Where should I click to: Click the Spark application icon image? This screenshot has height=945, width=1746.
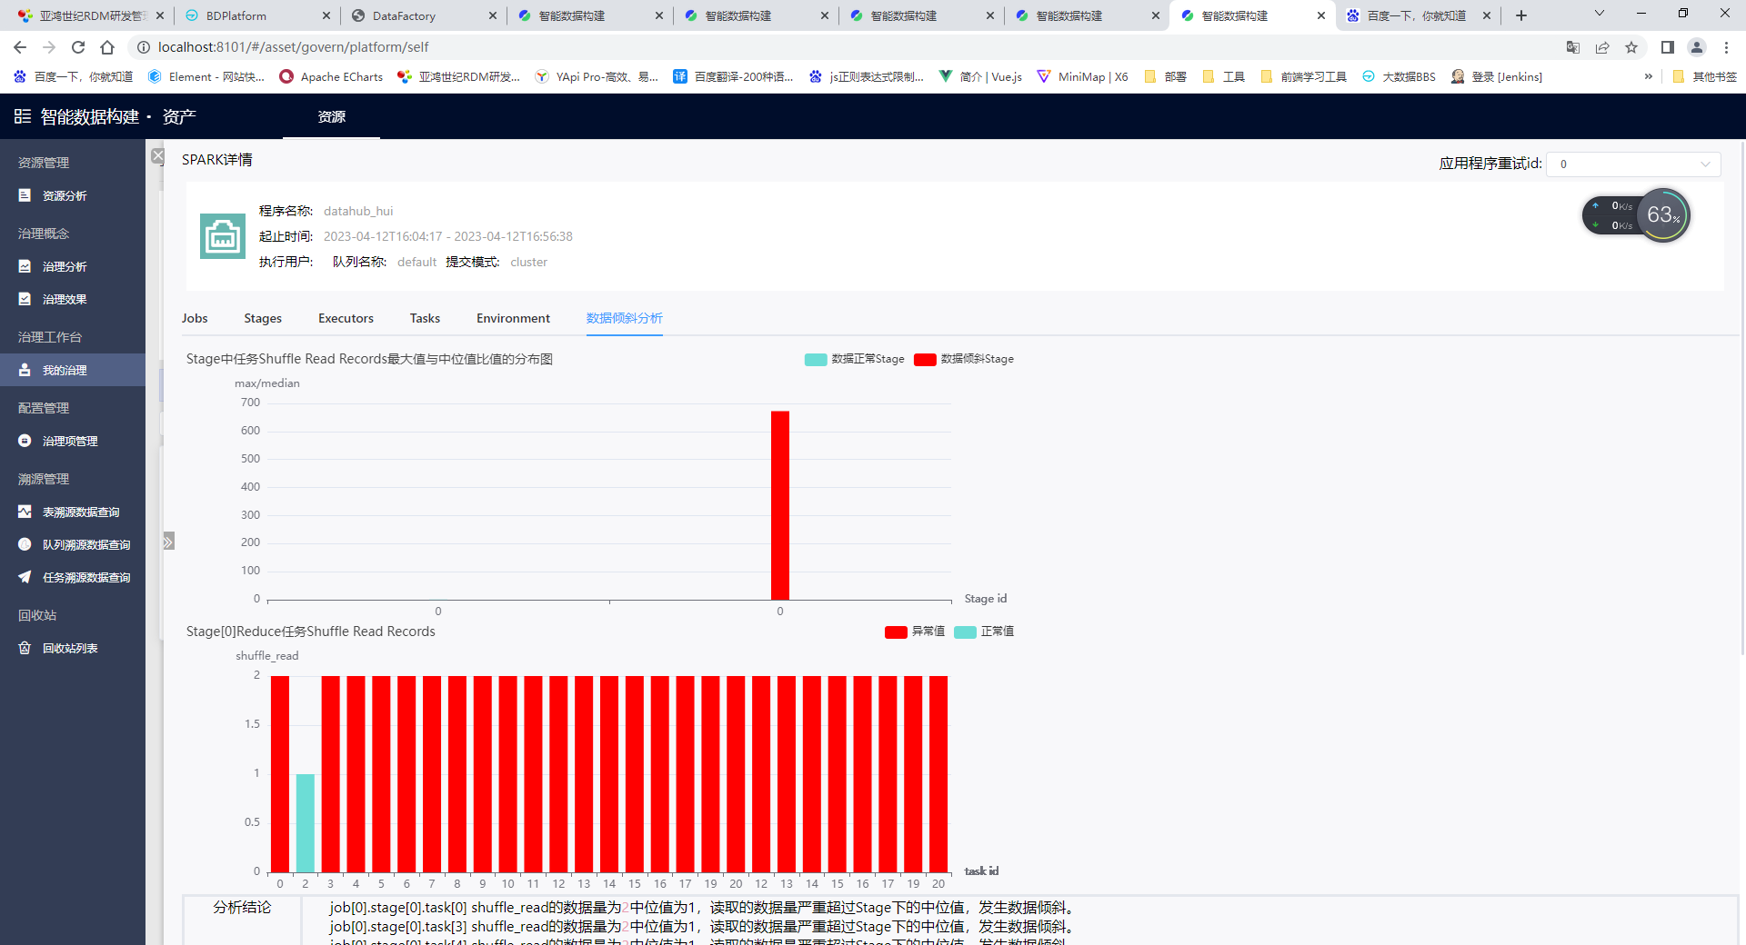[223, 236]
